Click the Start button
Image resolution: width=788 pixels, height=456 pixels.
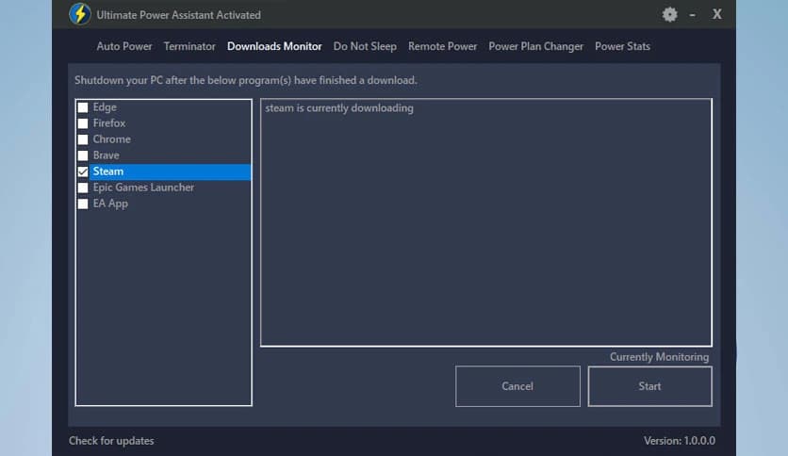[649, 386]
